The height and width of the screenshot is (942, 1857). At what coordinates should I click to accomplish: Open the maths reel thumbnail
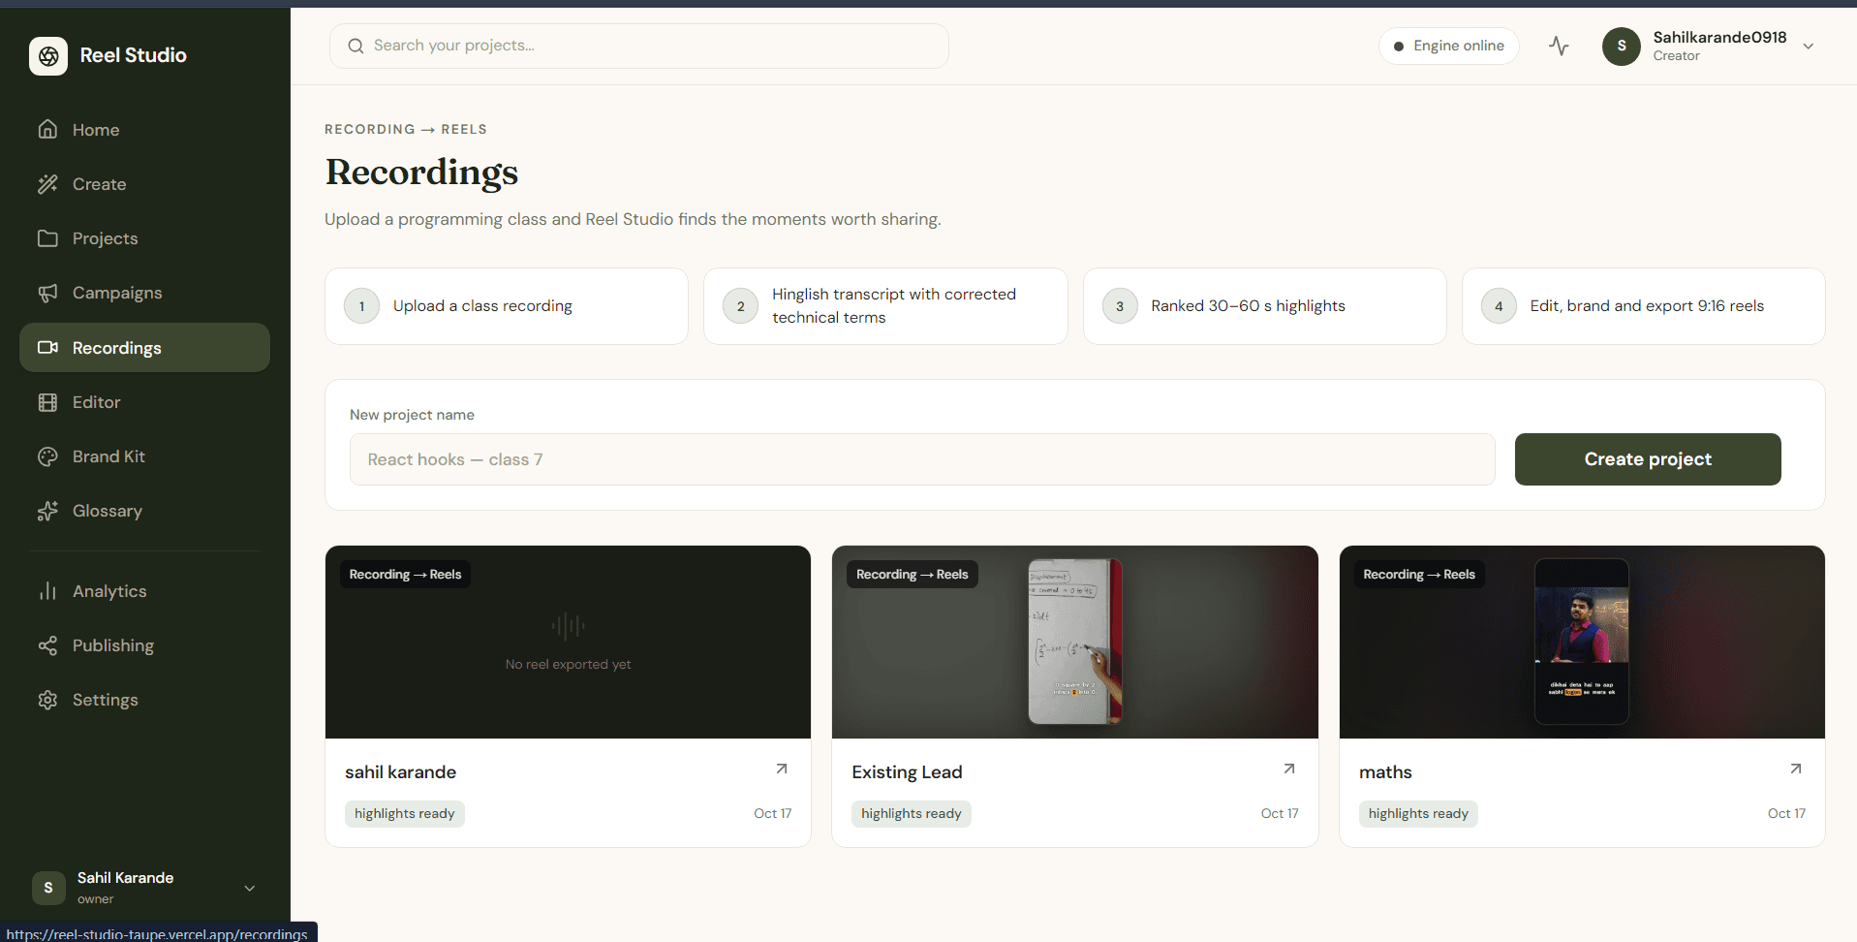tap(1582, 642)
